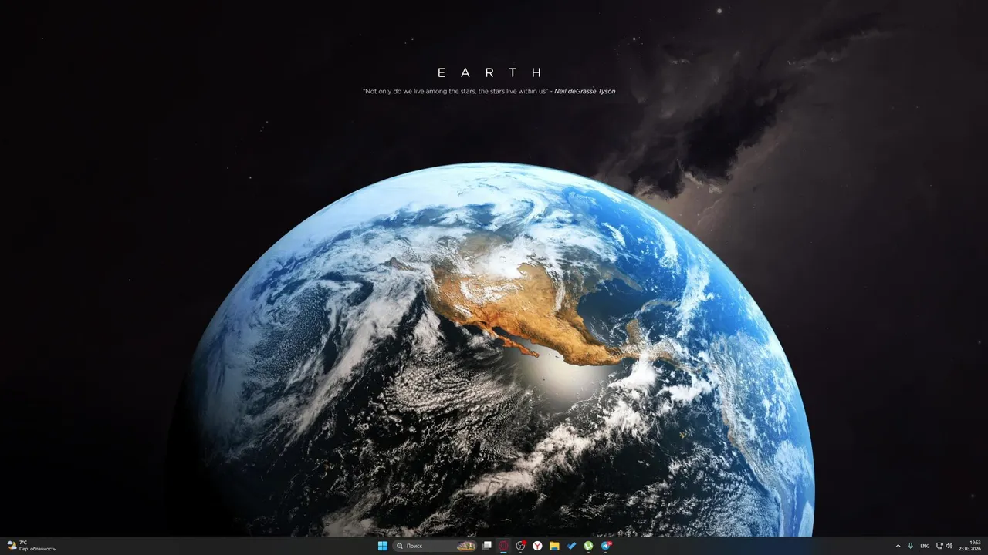The image size is (988, 555).
Task: Open the weather widget showing 7°C
Action: click(x=32, y=546)
